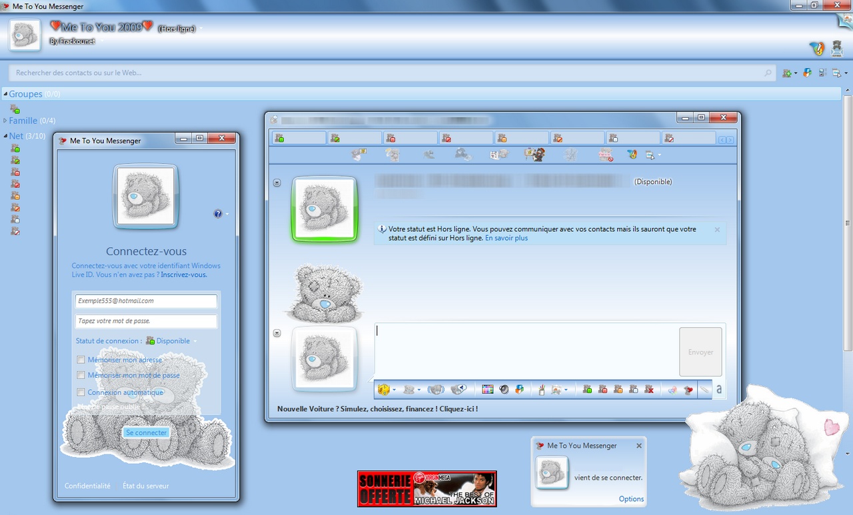Enable Mémoriser mon mot de passe checkbox

81,375
